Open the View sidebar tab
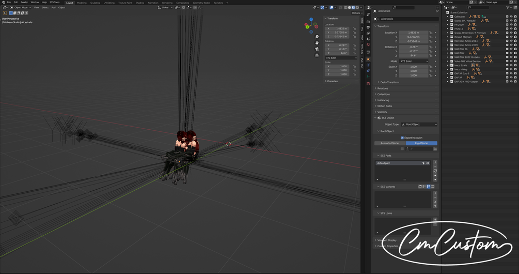The width and height of the screenshot is (519, 274). (x=362, y=38)
